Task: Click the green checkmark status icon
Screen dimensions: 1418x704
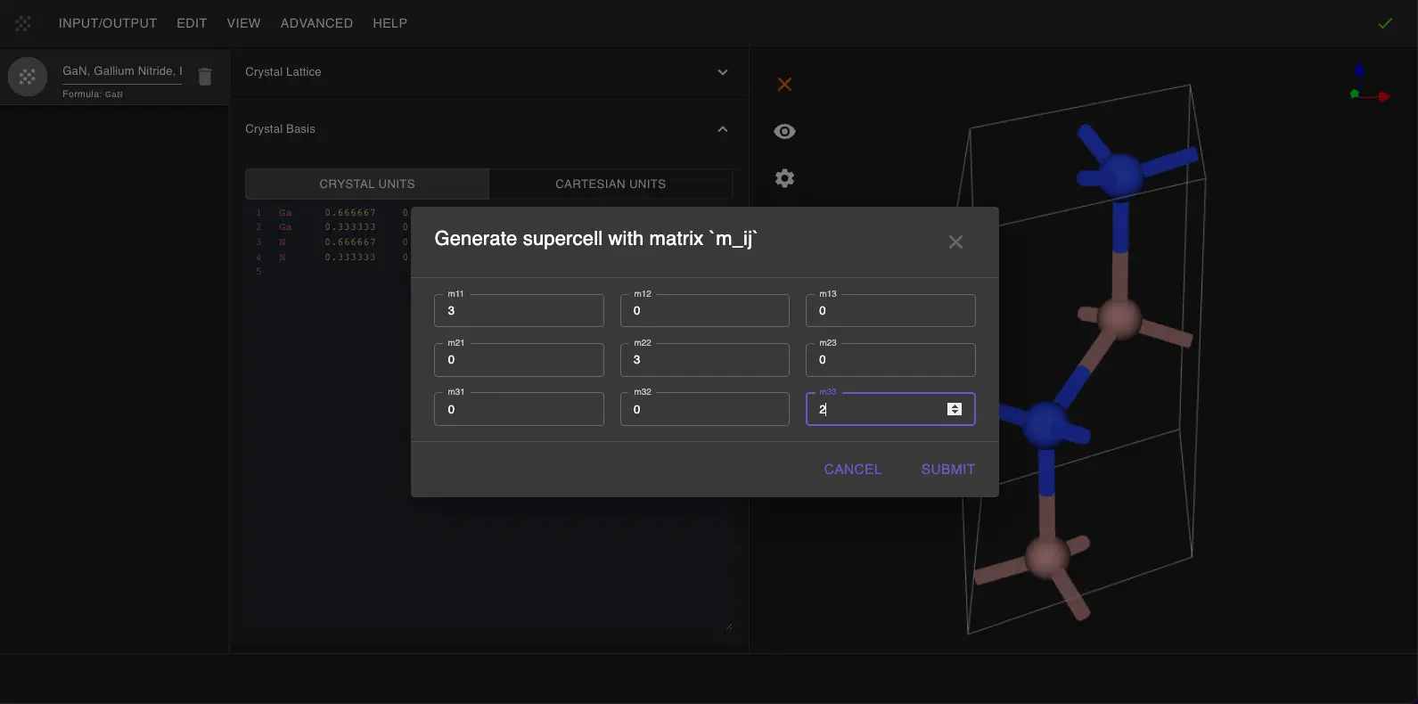Action: click(x=1384, y=23)
